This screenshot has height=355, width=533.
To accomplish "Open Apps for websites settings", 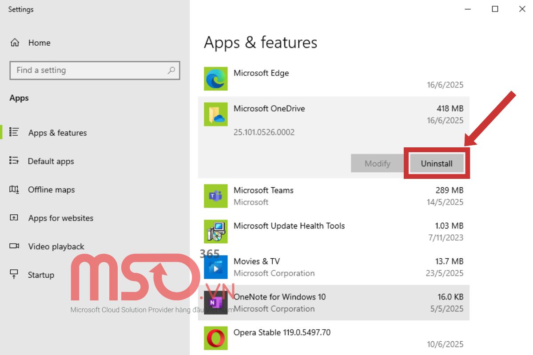I will [60, 218].
